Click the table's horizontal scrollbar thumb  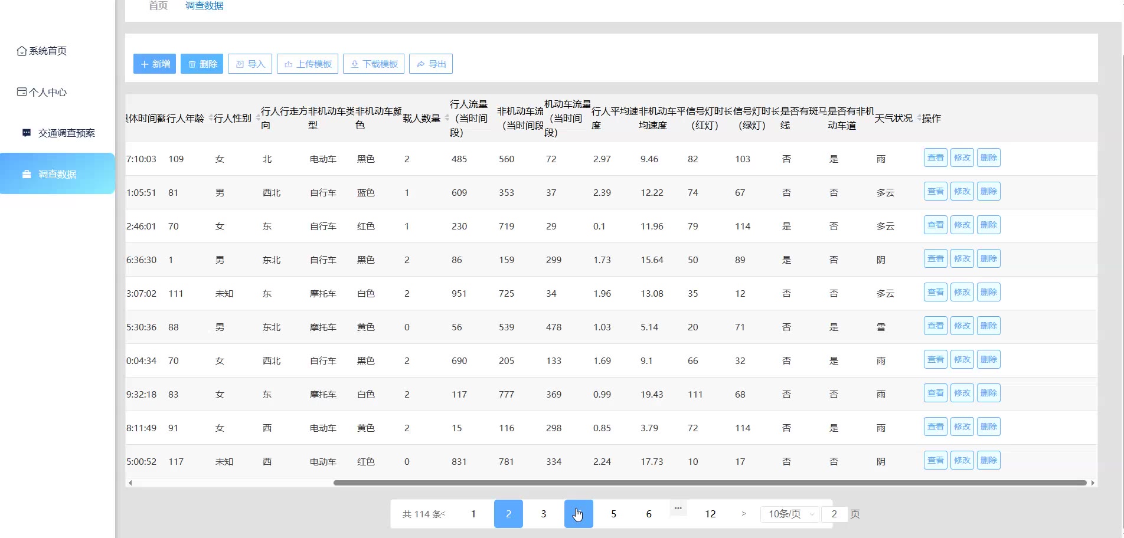click(708, 483)
